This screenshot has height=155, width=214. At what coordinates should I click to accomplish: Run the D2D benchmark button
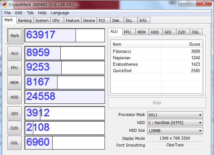coord(15,128)
